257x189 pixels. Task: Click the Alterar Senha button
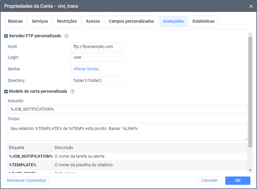(x=86, y=69)
